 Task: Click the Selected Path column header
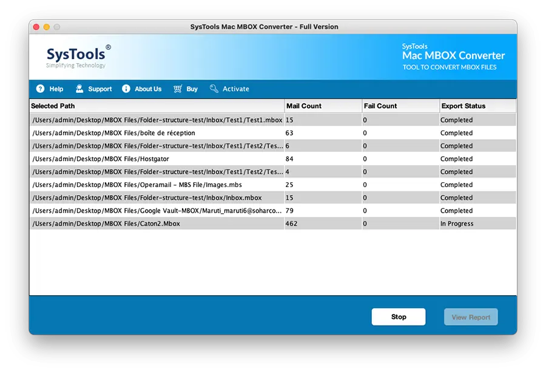pyautogui.click(x=157, y=106)
